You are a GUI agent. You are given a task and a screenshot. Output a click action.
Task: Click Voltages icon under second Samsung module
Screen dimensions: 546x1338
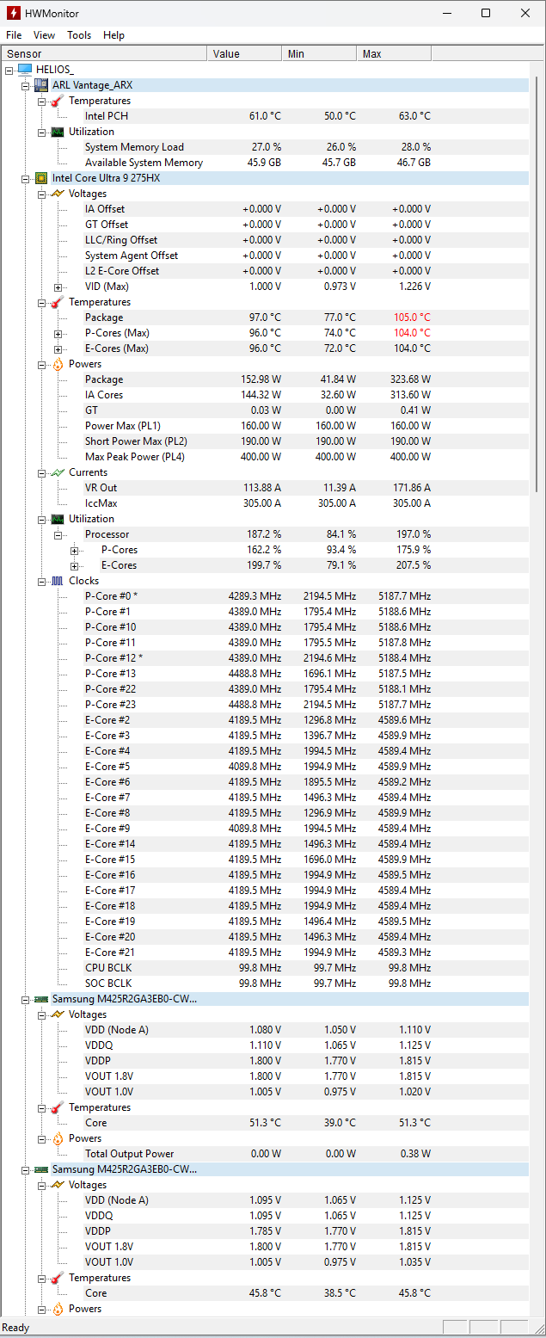point(57,1185)
